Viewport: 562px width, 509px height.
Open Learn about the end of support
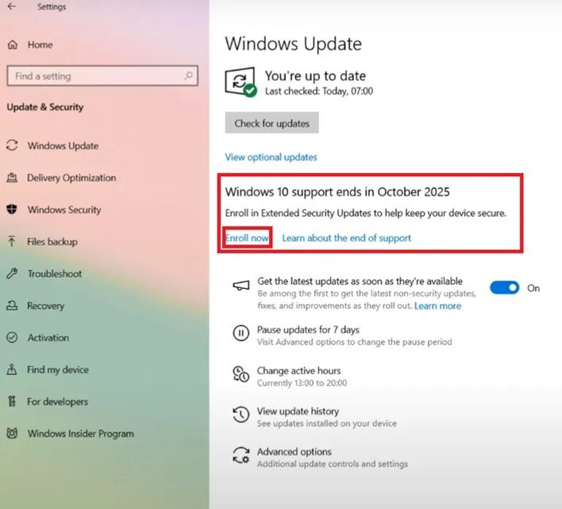point(346,237)
